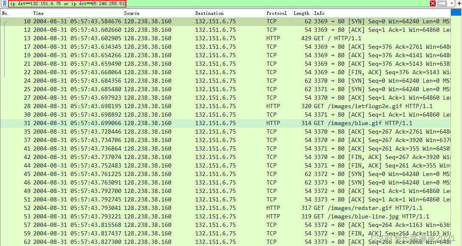Select packet 57 with Ack=1163
Image resolution: width=462 pixels, height=246 pixels.
[225, 225]
